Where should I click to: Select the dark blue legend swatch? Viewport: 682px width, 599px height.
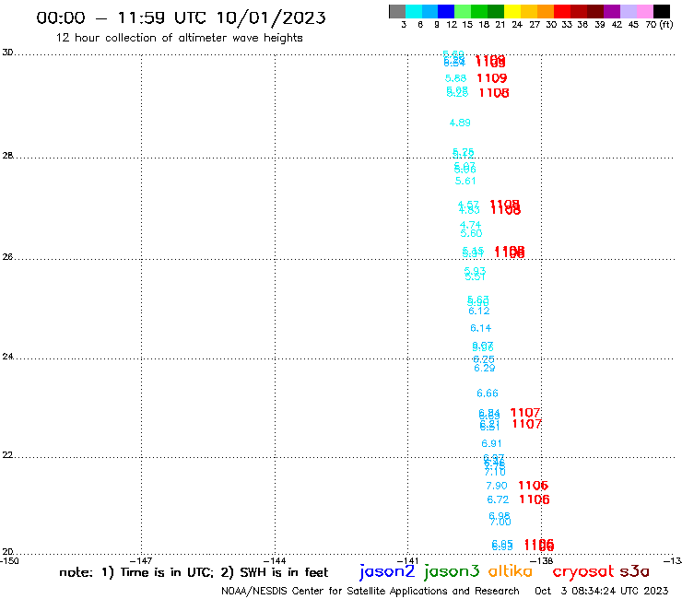tap(446, 11)
